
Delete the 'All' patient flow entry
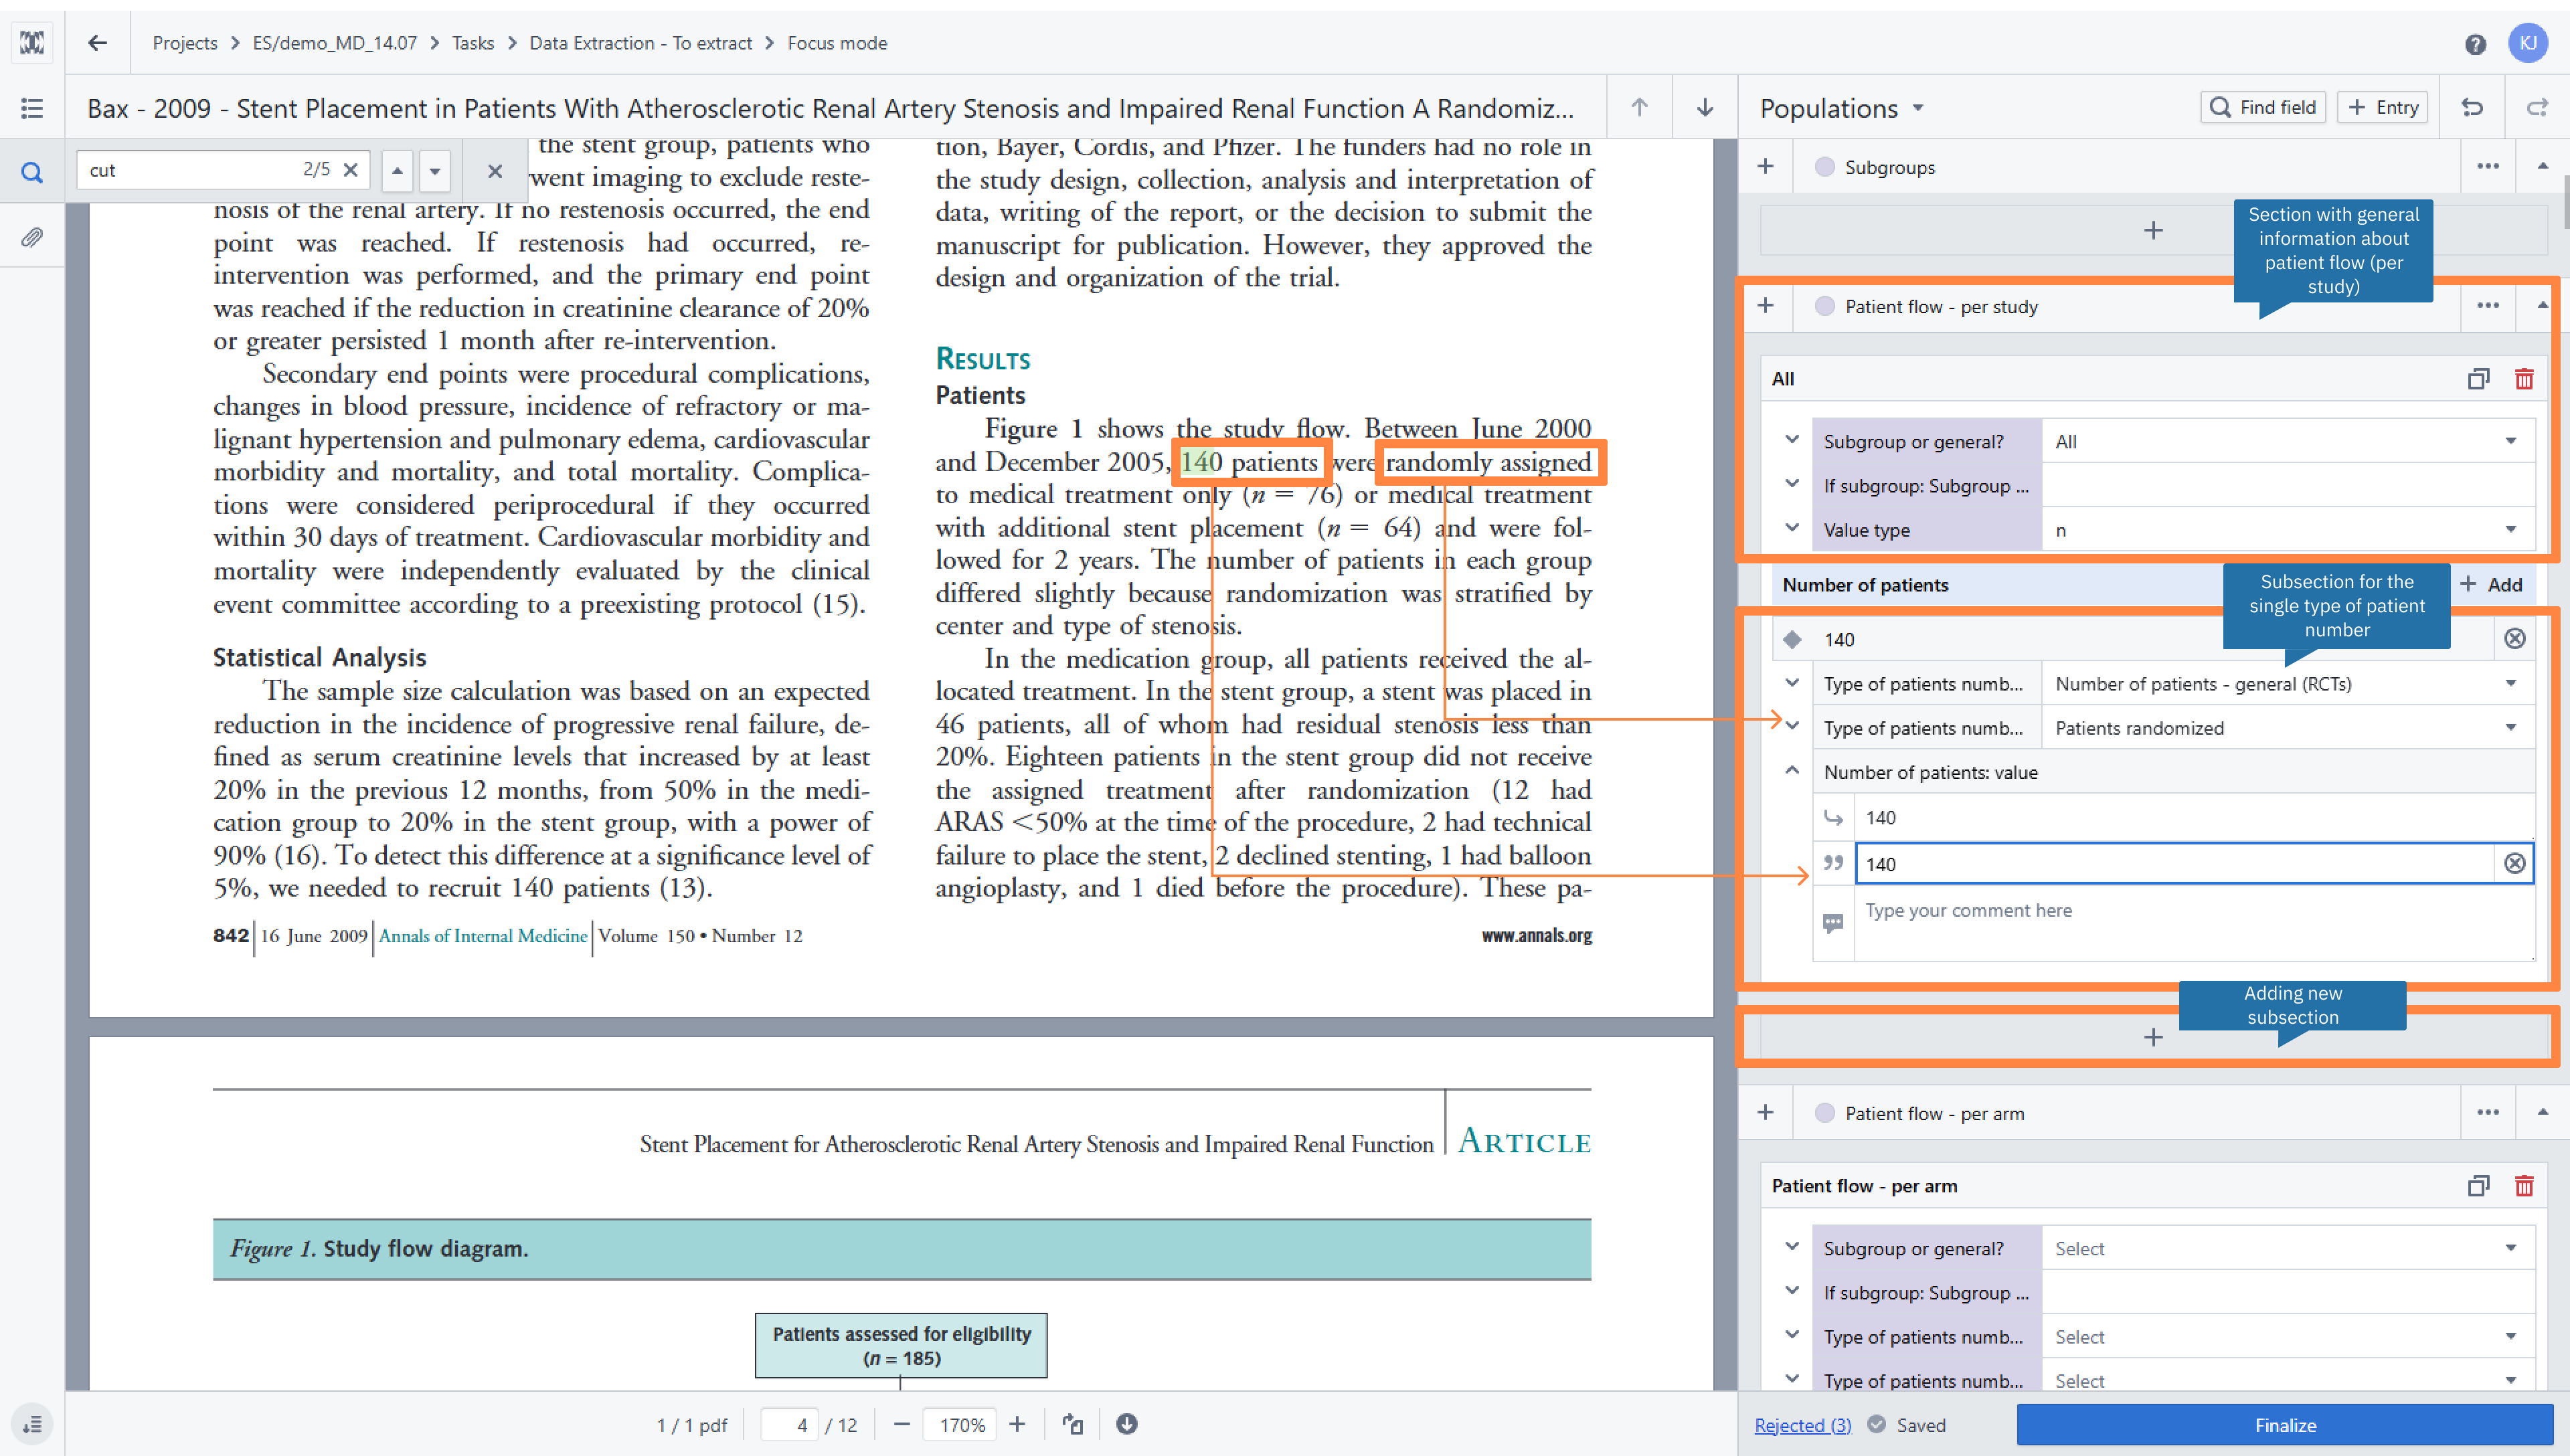[2524, 379]
